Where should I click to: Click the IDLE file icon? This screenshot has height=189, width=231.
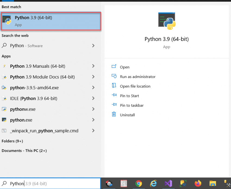(4, 98)
